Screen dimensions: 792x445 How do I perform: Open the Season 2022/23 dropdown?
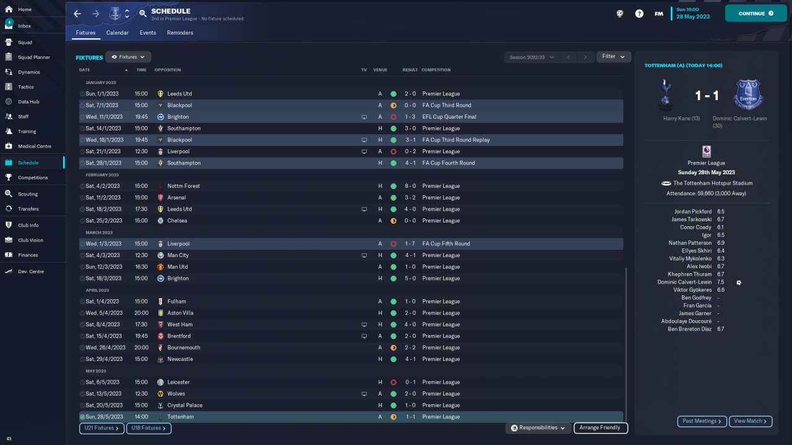532,57
